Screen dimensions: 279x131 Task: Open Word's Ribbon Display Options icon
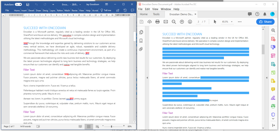coord(107,4)
